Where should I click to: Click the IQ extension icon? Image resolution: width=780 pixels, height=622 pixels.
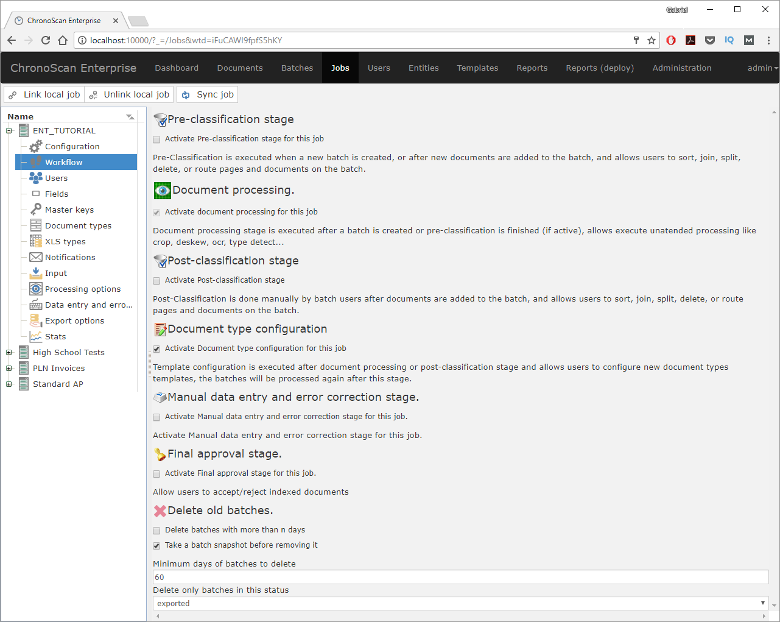pos(729,40)
